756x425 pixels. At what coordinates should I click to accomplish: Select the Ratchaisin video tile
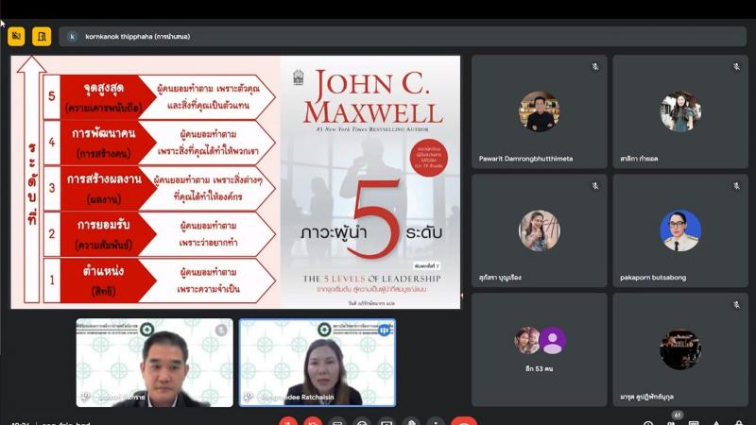(318, 363)
